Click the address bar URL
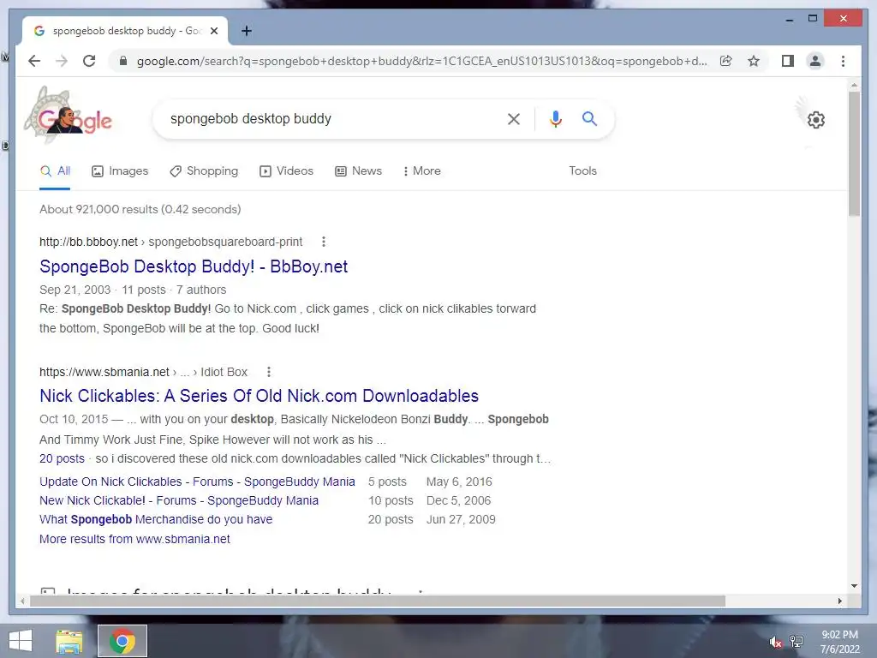The height and width of the screenshot is (658, 877). pyautogui.click(x=421, y=61)
